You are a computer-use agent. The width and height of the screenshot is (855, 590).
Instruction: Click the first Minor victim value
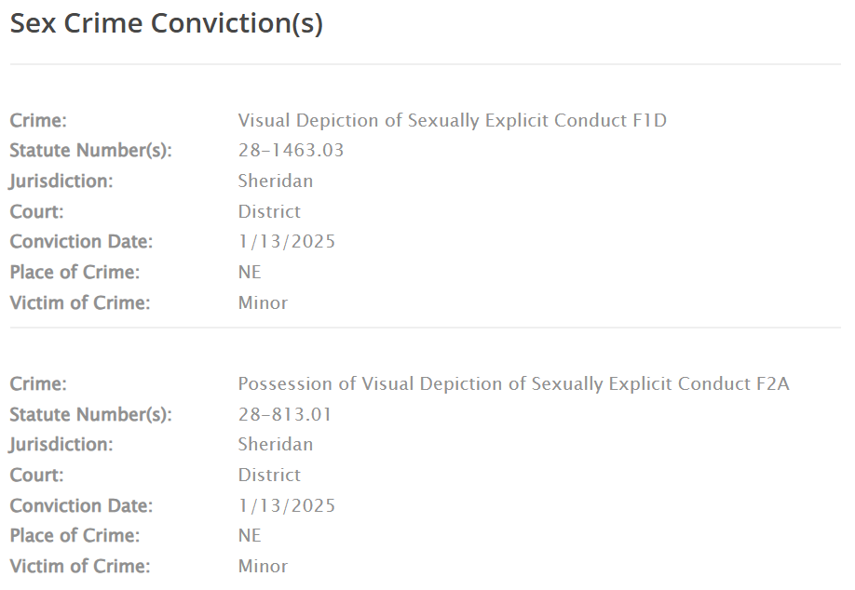click(263, 302)
